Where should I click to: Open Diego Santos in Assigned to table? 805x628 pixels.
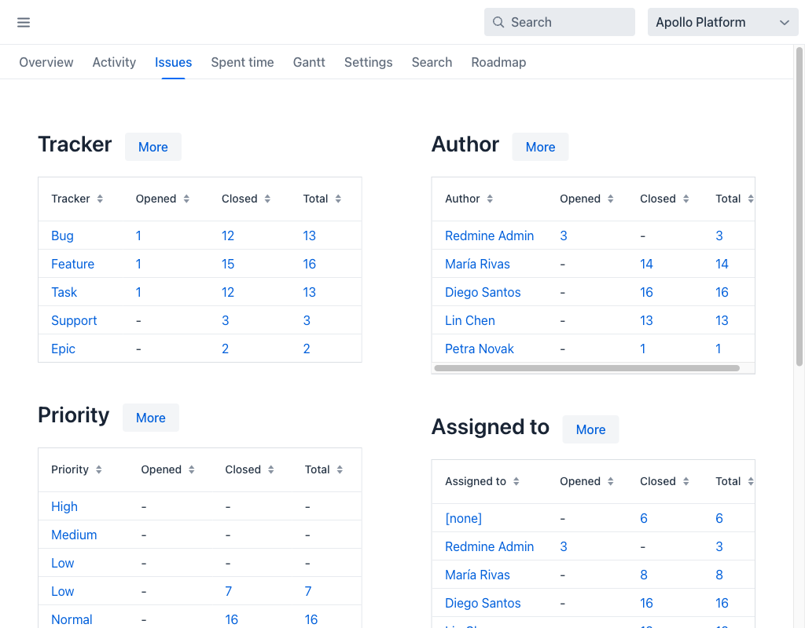pyautogui.click(x=483, y=603)
